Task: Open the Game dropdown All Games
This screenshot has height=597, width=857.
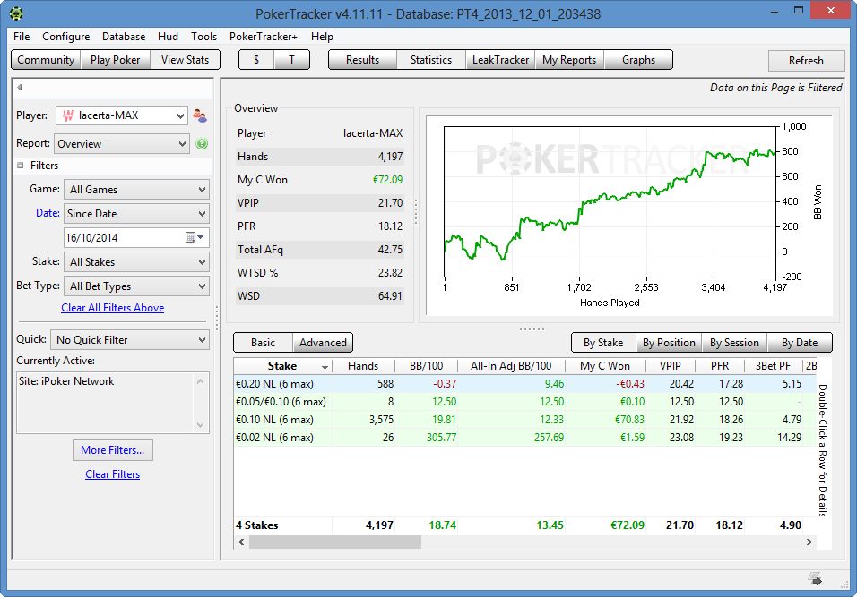Action: click(136, 190)
